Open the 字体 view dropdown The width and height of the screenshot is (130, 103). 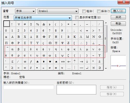25,11
